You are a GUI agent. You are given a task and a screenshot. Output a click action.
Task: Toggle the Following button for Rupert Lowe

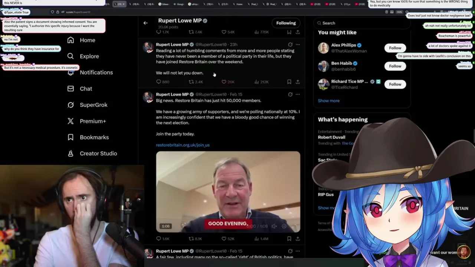pos(286,23)
